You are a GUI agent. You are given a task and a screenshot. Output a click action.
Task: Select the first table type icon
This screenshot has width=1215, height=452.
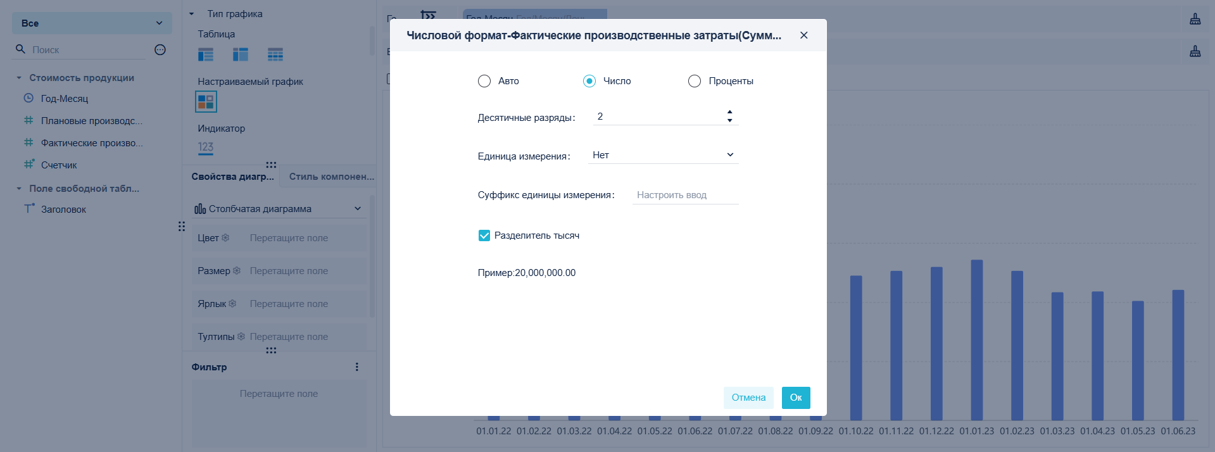[206, 54]
